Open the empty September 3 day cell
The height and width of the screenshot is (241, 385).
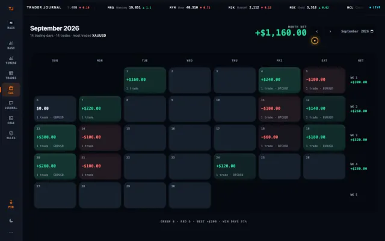235,80
